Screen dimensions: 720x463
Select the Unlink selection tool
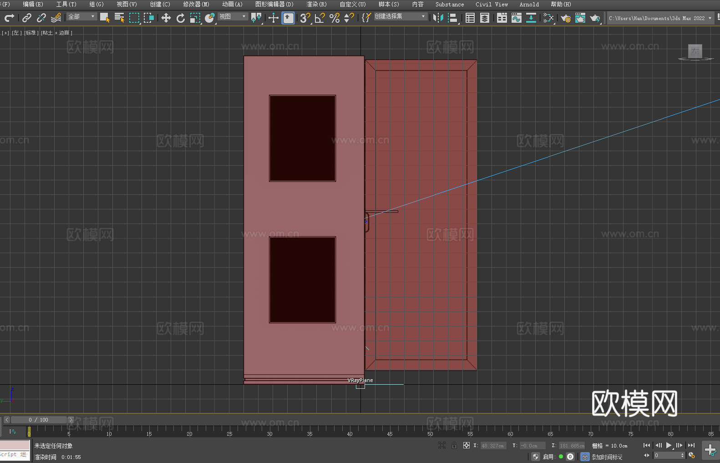point(41,18)
